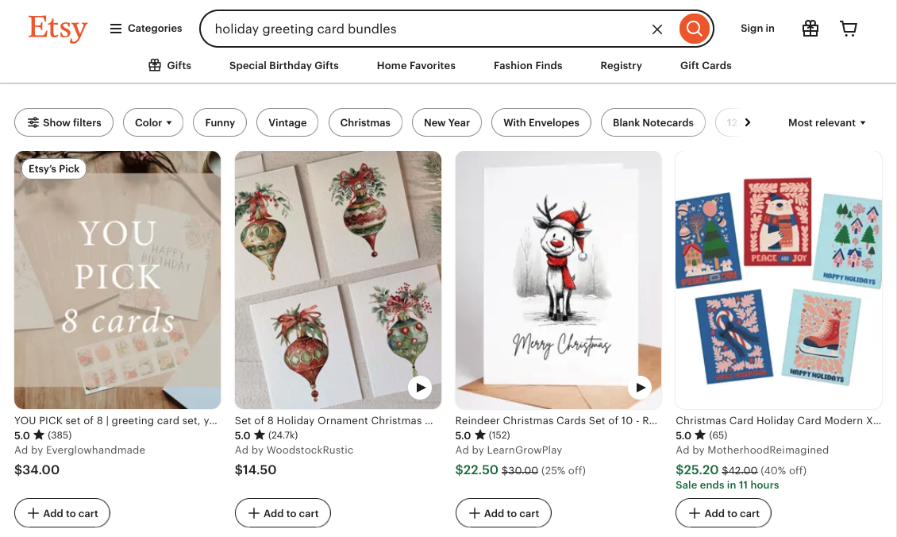Expand the Color filter dropdown

[x=153, y=122]
